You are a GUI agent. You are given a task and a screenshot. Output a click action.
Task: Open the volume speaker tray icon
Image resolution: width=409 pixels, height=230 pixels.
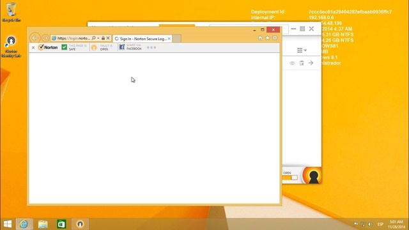click(x=370, y=224)
